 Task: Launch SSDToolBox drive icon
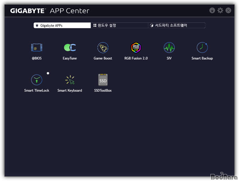point(103,80)
